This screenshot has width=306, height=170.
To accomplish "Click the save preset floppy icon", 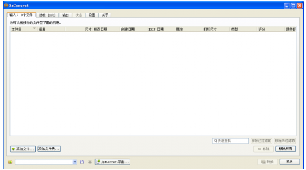I will [82, 162].
